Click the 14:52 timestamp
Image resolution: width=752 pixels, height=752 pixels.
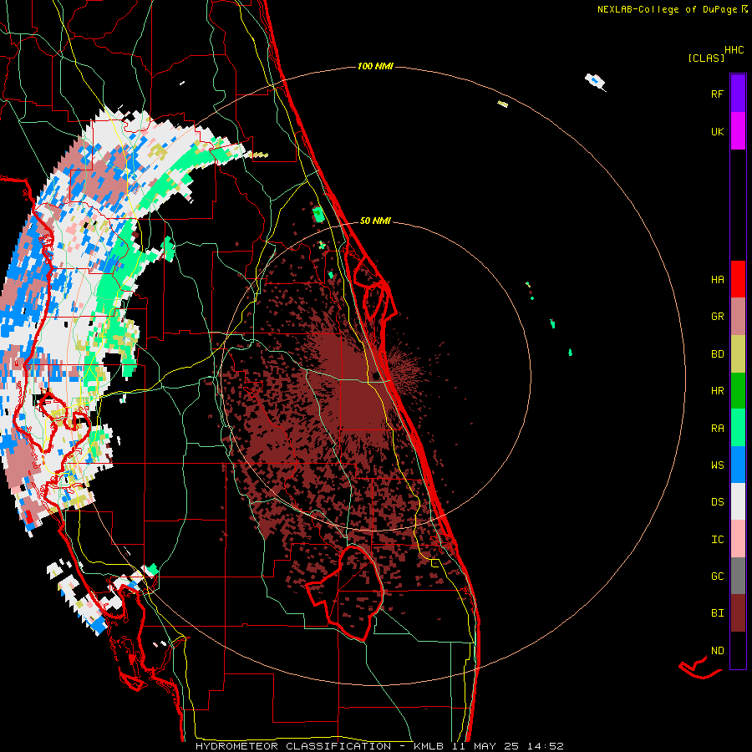546,746
